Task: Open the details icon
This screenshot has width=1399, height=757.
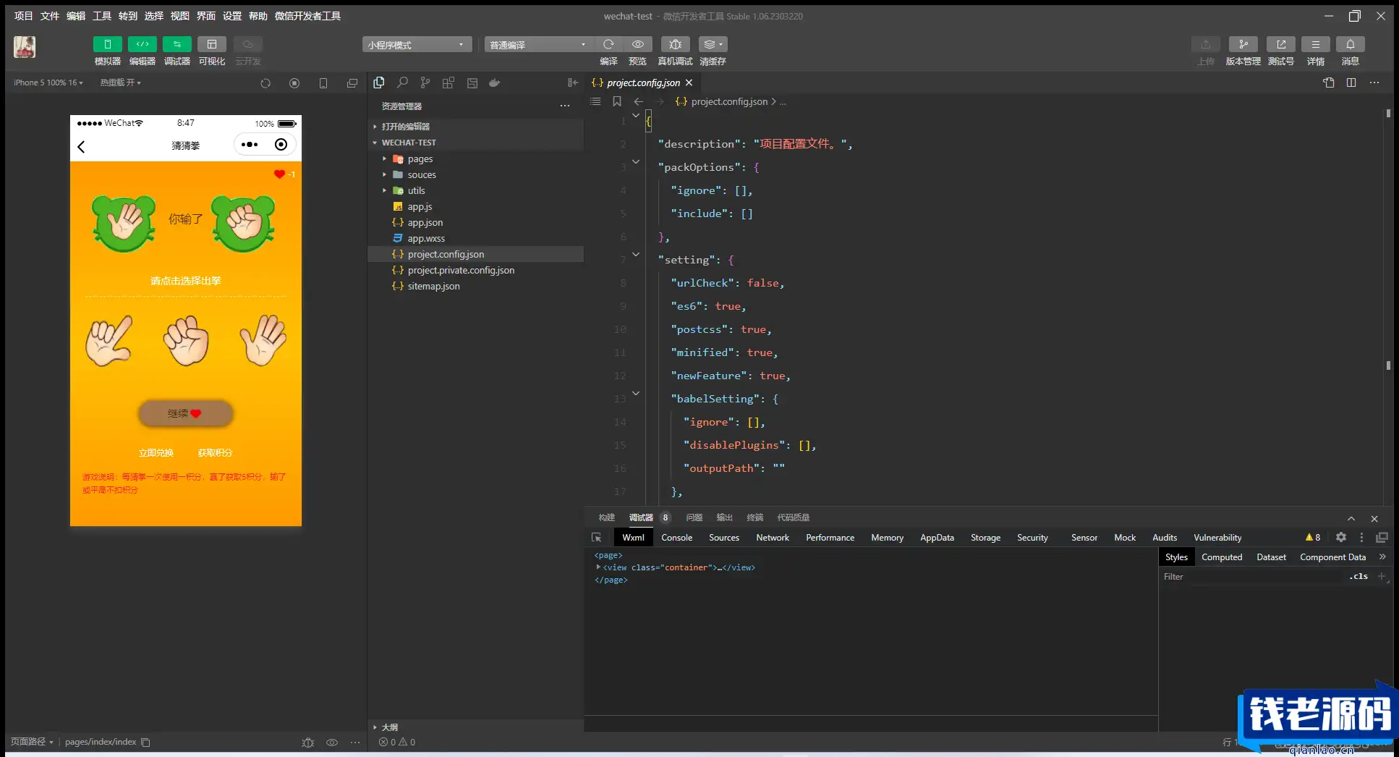Action: pos(1315,44)
